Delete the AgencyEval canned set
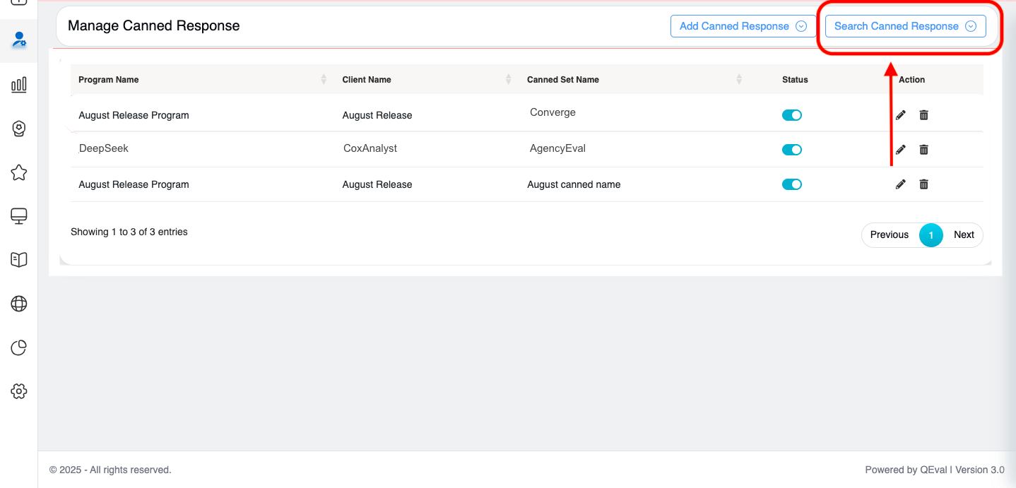 [x=923, y=150]
